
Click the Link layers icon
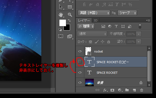(x=97, y=90)
